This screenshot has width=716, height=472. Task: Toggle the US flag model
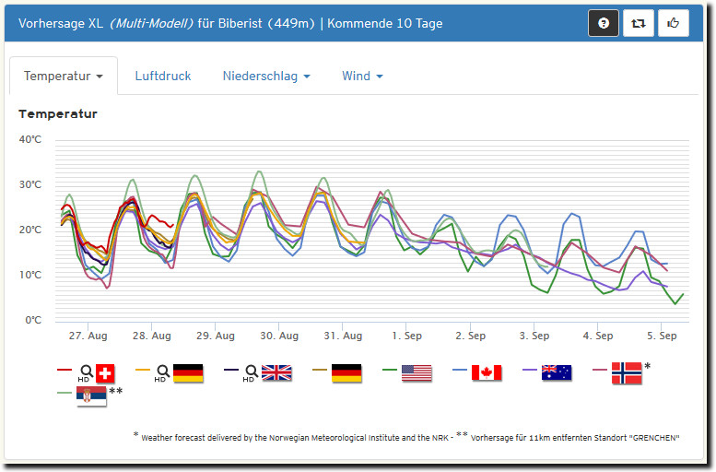coord(417,373)
